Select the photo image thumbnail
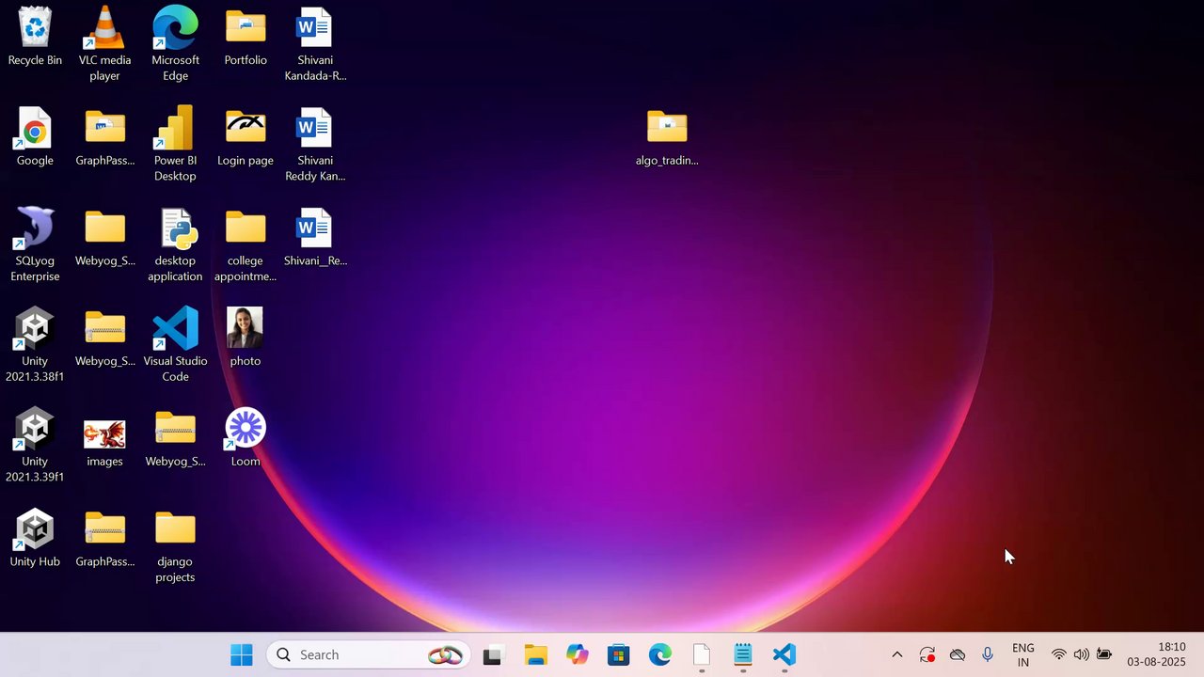The image size is (1204, 677). pyautogui.click(x=246, y=338)
